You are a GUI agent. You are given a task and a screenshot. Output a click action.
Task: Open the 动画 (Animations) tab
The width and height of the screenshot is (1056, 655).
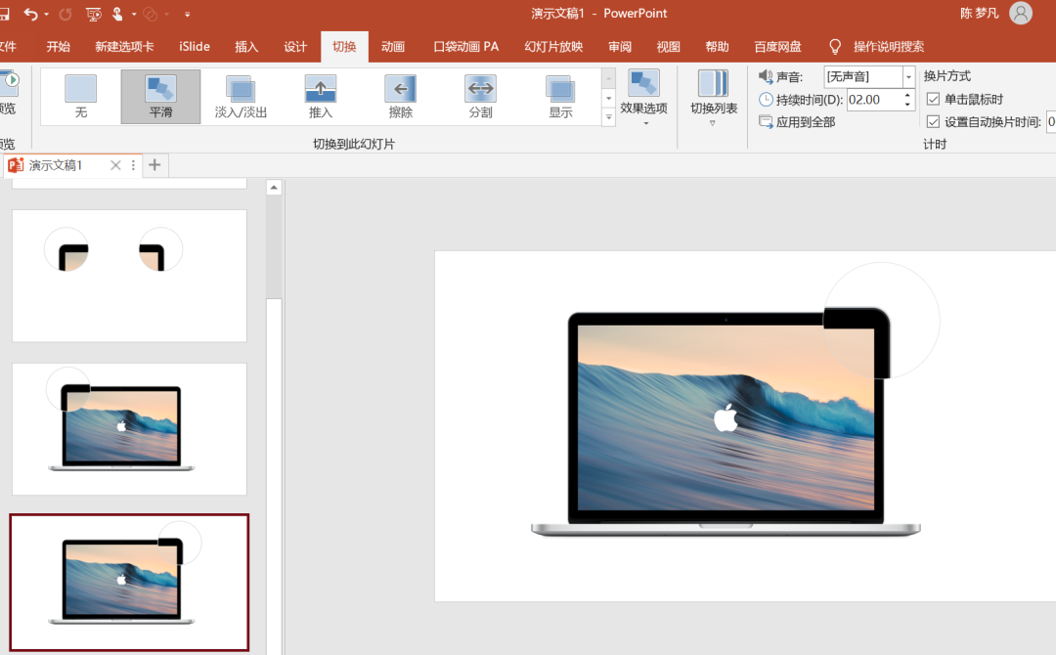click(x=393, y=47)
